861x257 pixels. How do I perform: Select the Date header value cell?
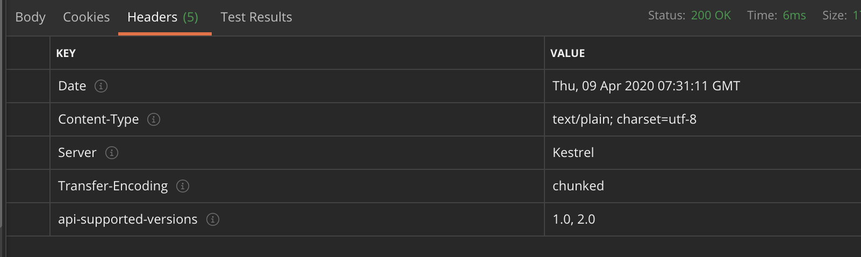pyautogui.click(x=702, y=86)
